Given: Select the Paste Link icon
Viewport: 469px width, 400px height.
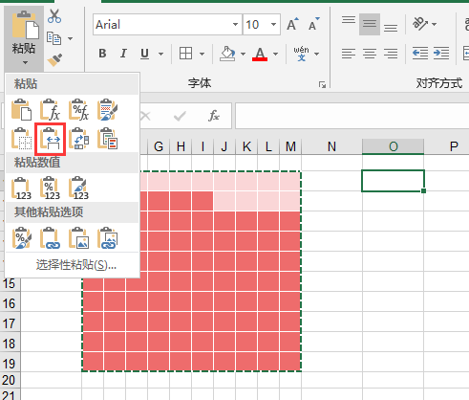Looking at the screenshot, I should [51, 238].
